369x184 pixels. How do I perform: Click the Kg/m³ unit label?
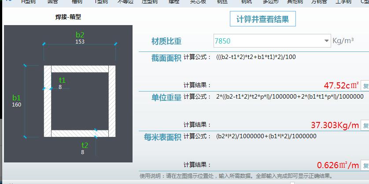pyautogui.click(x=343, y=40)
